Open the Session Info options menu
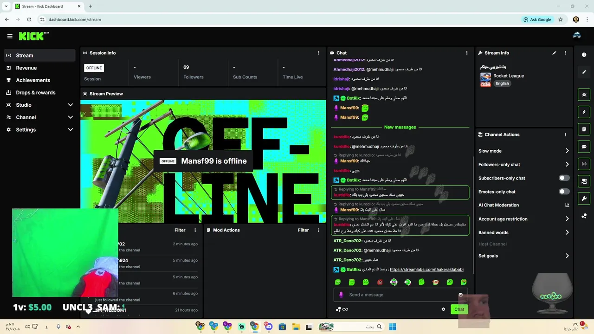This screenshot has height=334, width=594. [x=318, y=53]
